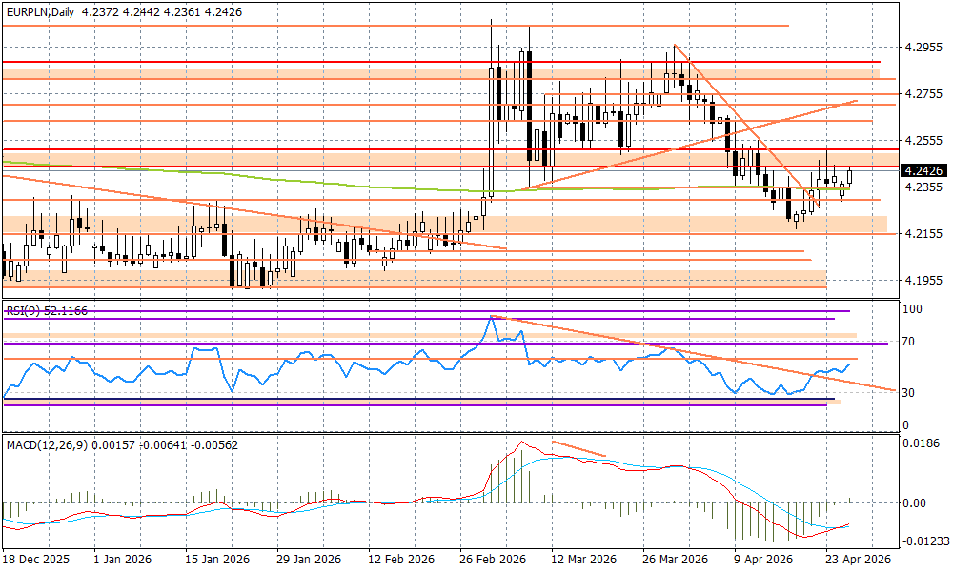The width and height of the screenshot is (953, 571).
Task: Select the 15 Jan 2026 date label
Action: pos(219,561)
